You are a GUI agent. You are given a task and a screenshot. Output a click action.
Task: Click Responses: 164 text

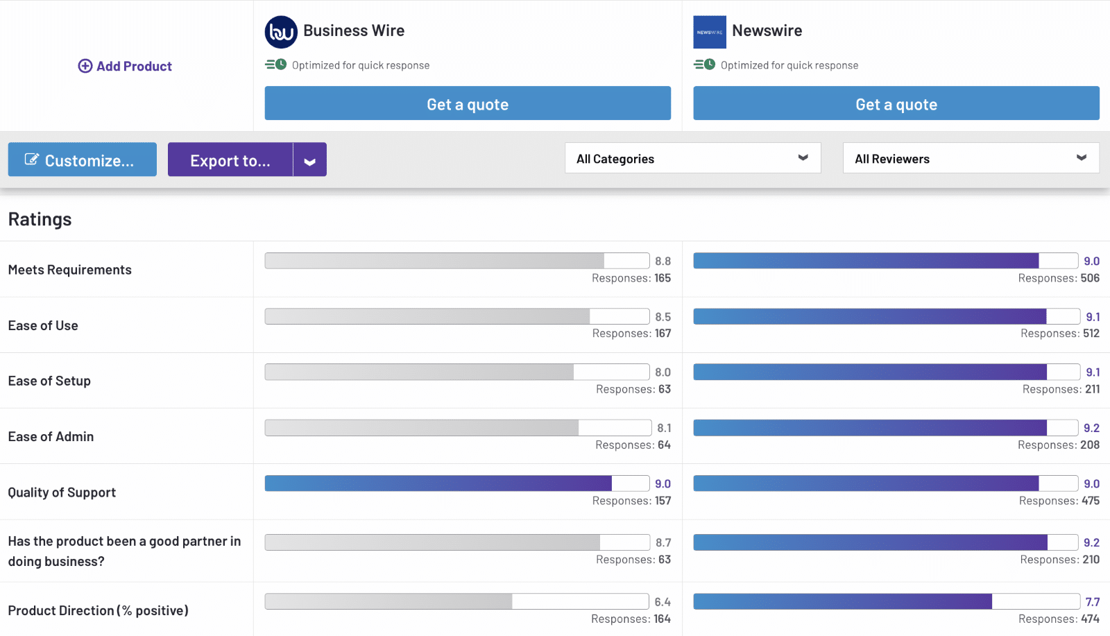631,619
